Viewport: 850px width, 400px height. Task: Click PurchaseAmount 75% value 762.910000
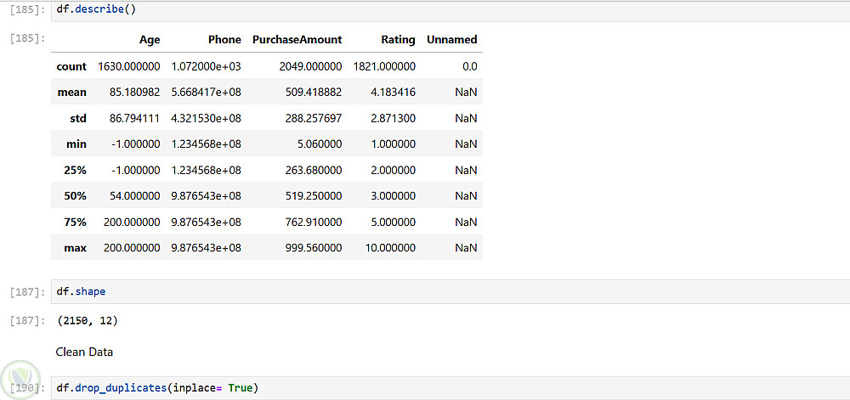tap(314, 223)
